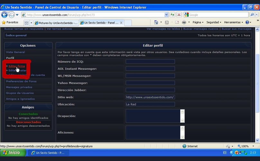
Task: Open Buscar sus mensajes link
Action: point(236,29)
